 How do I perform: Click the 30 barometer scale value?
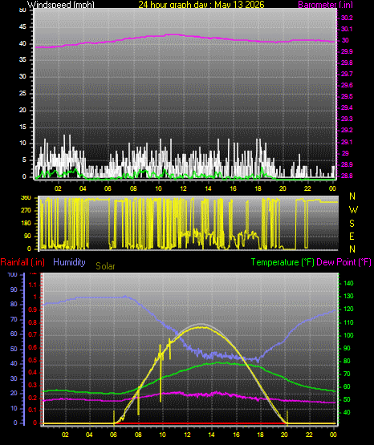tap(345, 40)
